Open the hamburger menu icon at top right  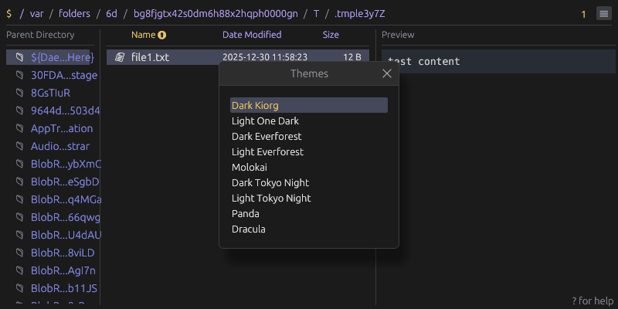click(x=604, y=14)
